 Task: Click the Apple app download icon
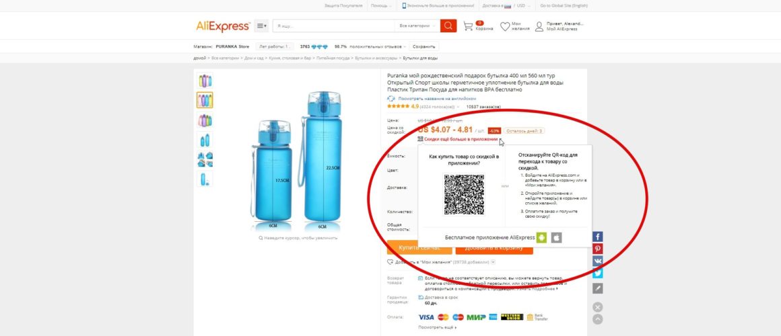point(556,238)
